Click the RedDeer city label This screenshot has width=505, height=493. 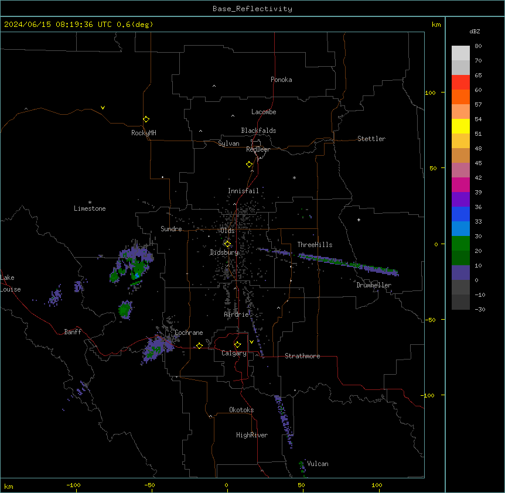click(258, 149)
